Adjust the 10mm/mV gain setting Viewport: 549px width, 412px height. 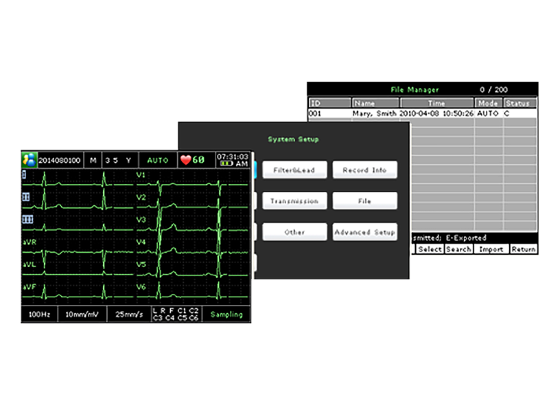point(82,314)
